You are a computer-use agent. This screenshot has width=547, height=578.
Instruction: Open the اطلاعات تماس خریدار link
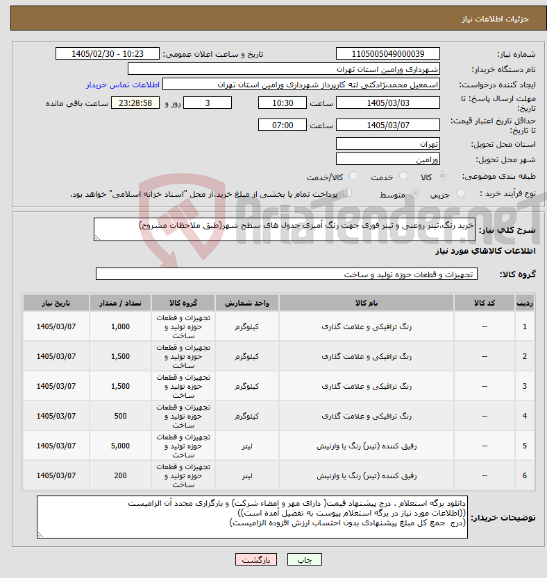pos(123,85)
